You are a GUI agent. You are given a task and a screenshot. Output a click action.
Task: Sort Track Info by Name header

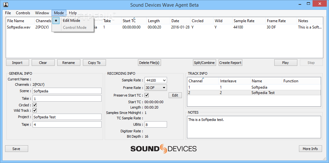point(266,81)
